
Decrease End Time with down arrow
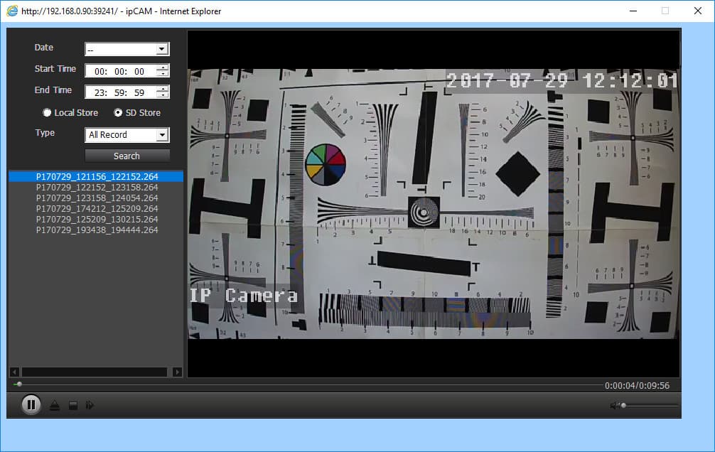click(x=163, y=95)
